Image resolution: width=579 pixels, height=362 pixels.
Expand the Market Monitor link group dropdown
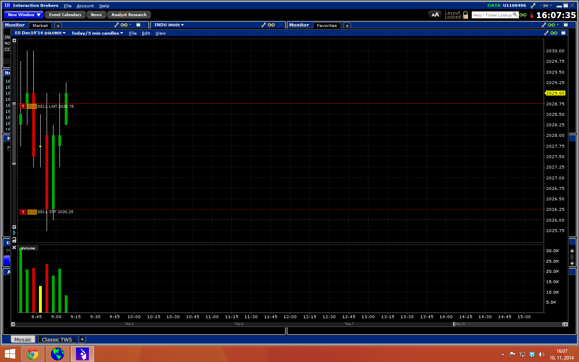pos(130,25)
